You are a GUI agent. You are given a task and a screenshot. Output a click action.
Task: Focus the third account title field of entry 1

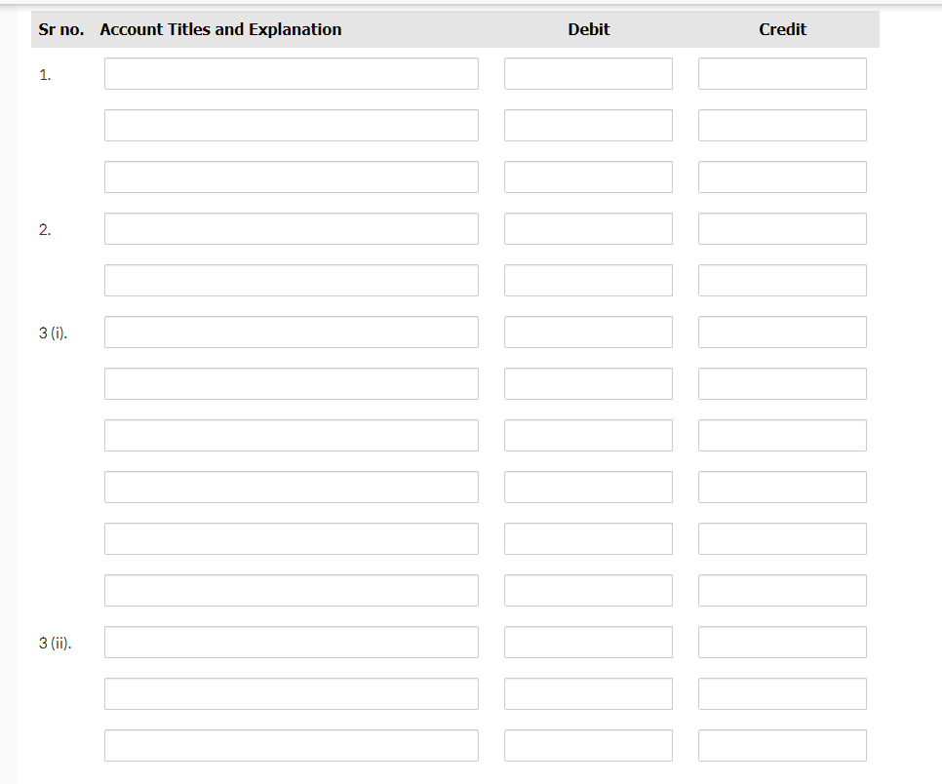point(292,177)
